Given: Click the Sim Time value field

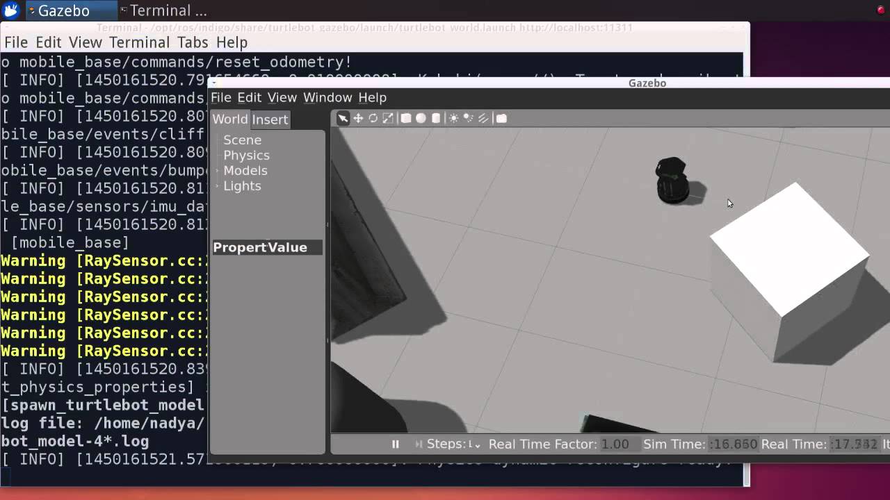Looking at the screenshot, I should 733,444.
